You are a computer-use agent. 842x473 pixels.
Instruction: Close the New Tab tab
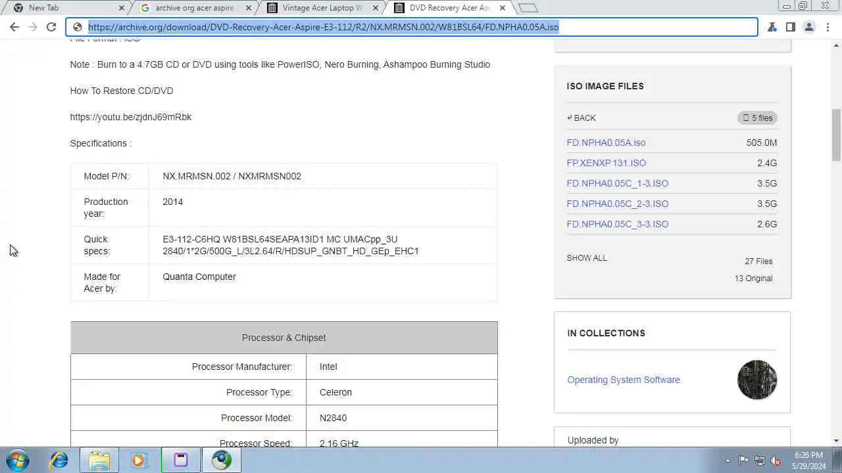[122, 8]
